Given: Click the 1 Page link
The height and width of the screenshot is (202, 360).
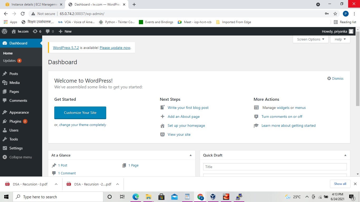Looking at the screenshot, I should (x=133, y=165).
